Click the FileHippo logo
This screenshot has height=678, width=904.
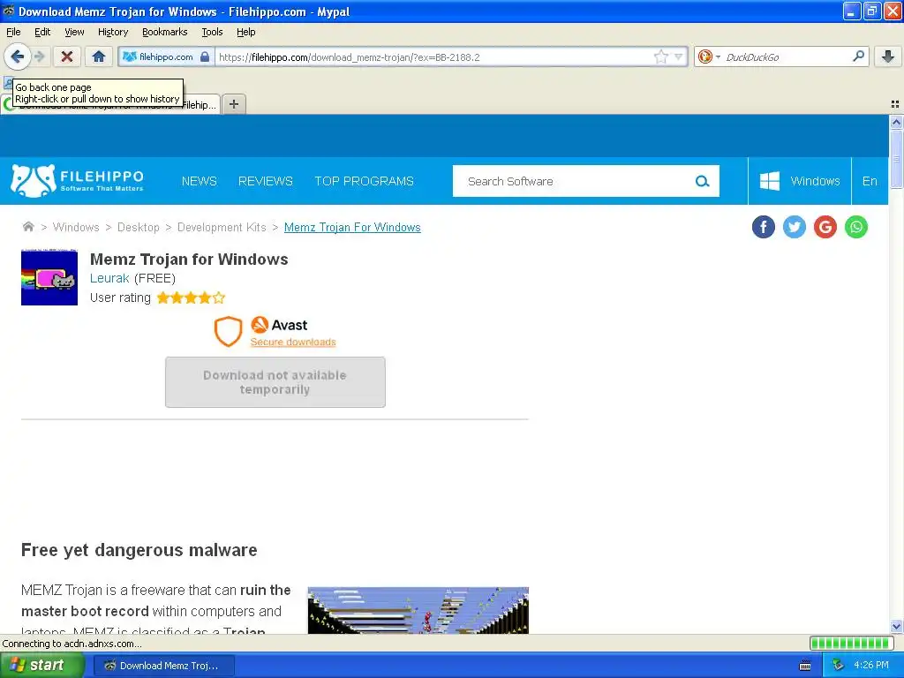[77, 180]
